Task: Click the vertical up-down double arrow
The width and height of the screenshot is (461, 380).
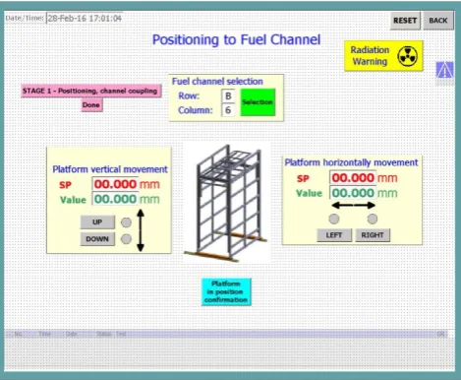Action: click(141, 230)
